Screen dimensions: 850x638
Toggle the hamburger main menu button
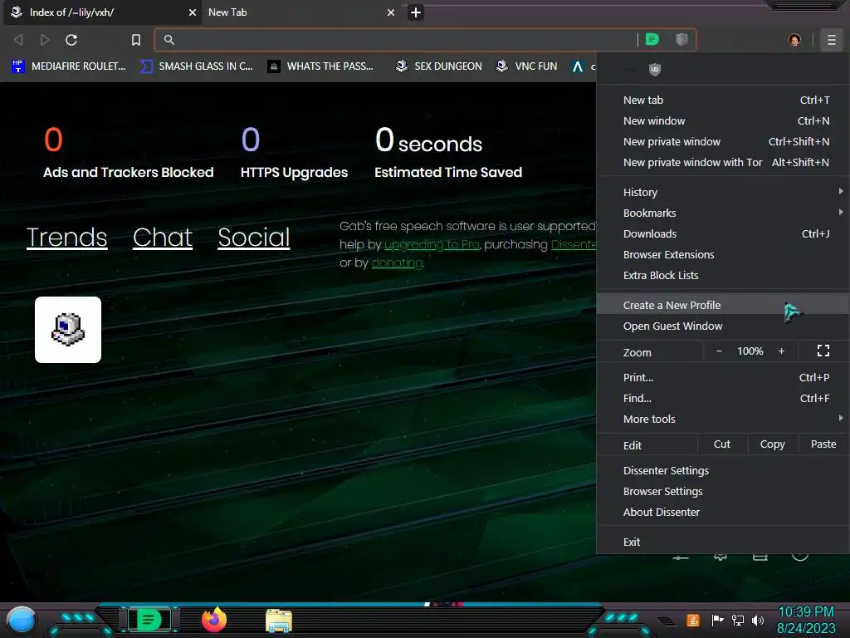831,40
